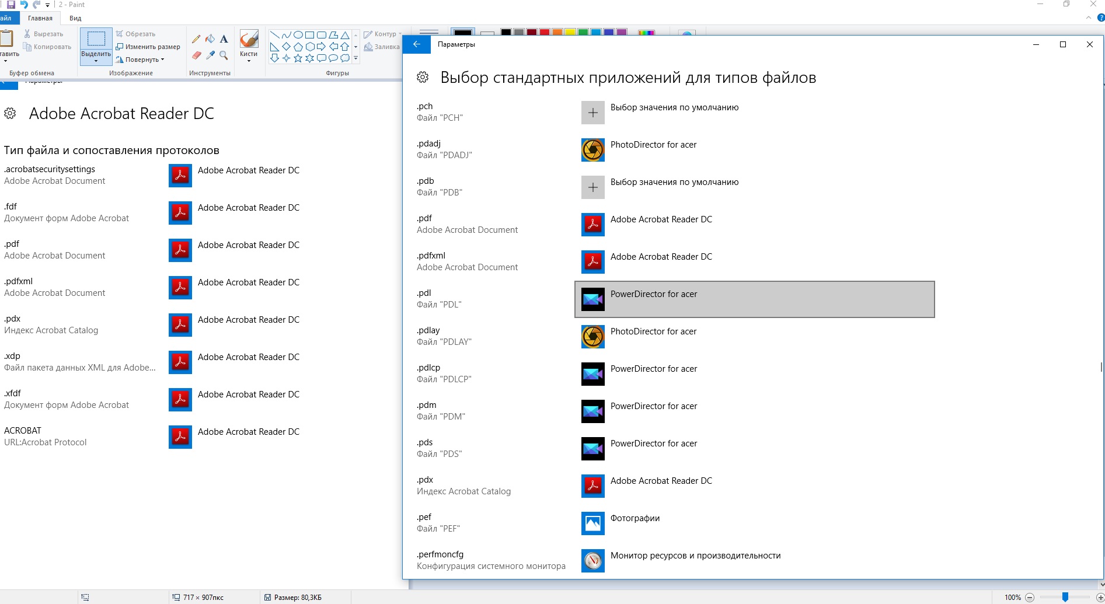Screen dimensions: 1105x604
Task: Select the Pencil tool
Action: 196,39
